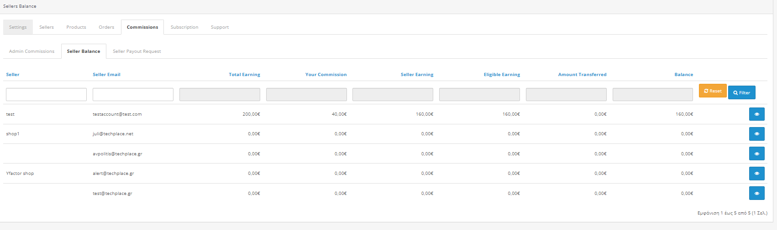Focus the Seller Email filter field
Viewport: 777px width, 230px height.
pos(133,94)
